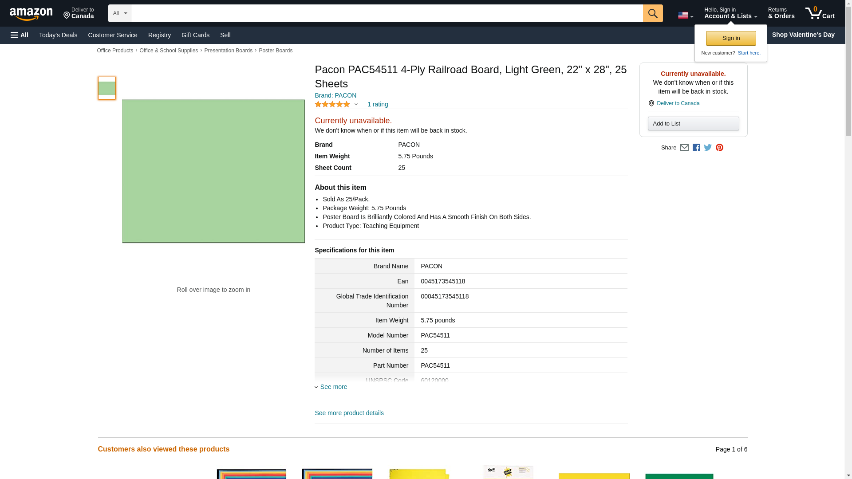Expand See more specifications
Viewport: 852px width, 479px height.
point(333,387)
